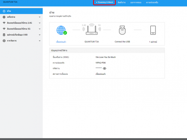The image size is (187, 140).
Task: Click the 1 device (อุปกรณ์) label
Action: pos(153,42)
